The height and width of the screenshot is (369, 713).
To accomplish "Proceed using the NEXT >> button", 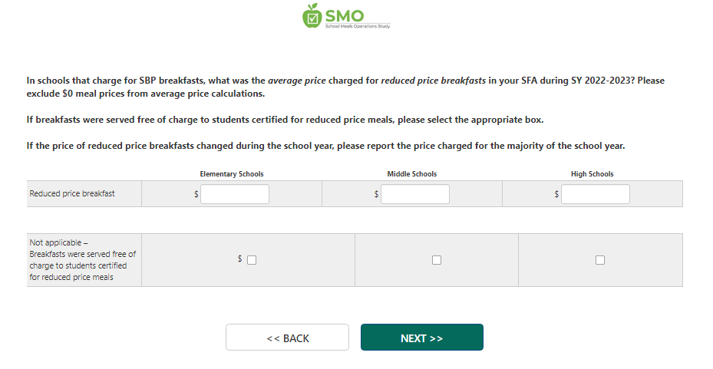I will (x=421, y=338).
